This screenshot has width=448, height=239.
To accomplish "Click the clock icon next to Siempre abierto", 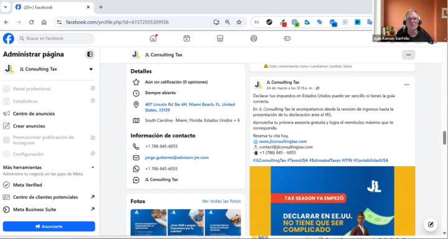I will click(136, 93).
